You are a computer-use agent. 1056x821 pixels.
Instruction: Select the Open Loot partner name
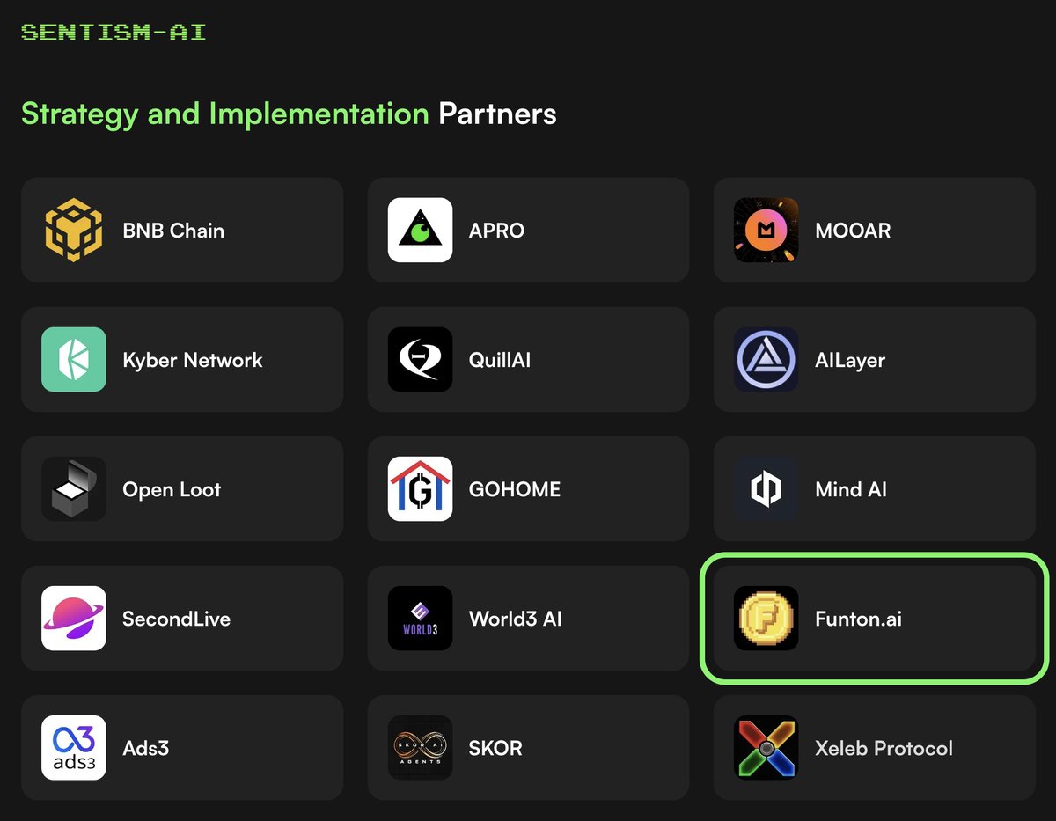172,490
